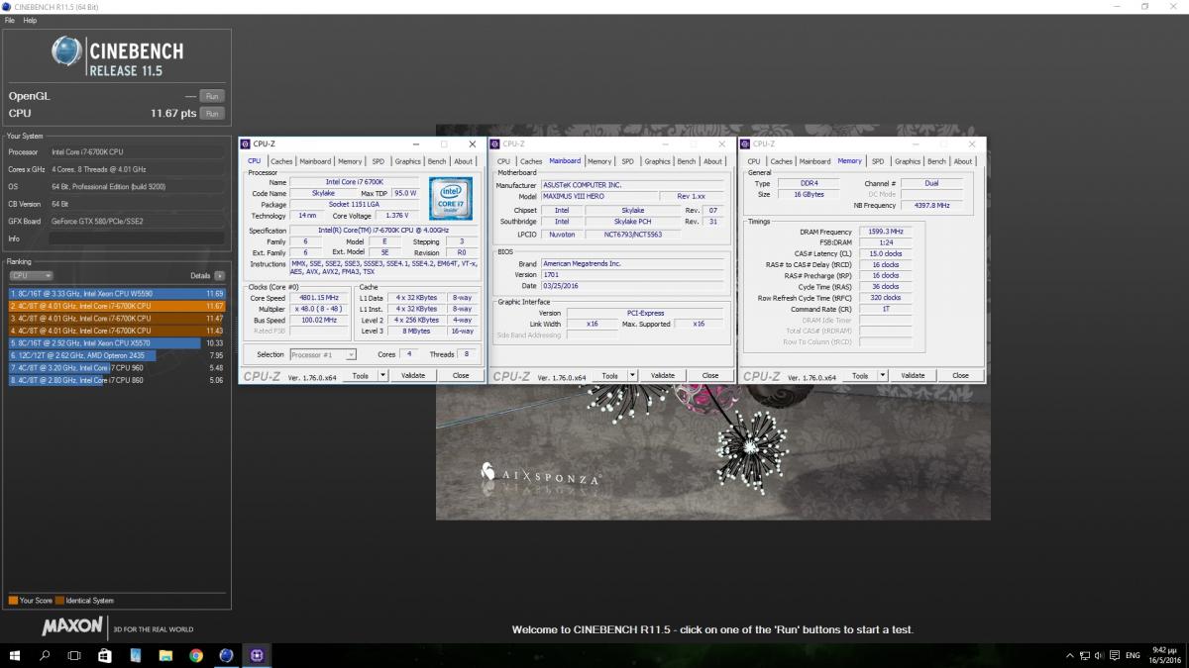Open the Help menu in Cinebench
1189x668 pixels.
tap(30, 20)
